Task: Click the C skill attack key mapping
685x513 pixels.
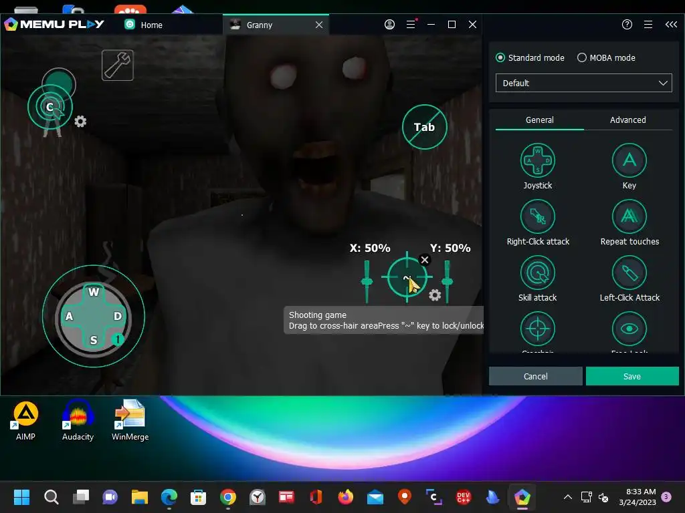Action: pyautogui.click(x=50, y=107)
